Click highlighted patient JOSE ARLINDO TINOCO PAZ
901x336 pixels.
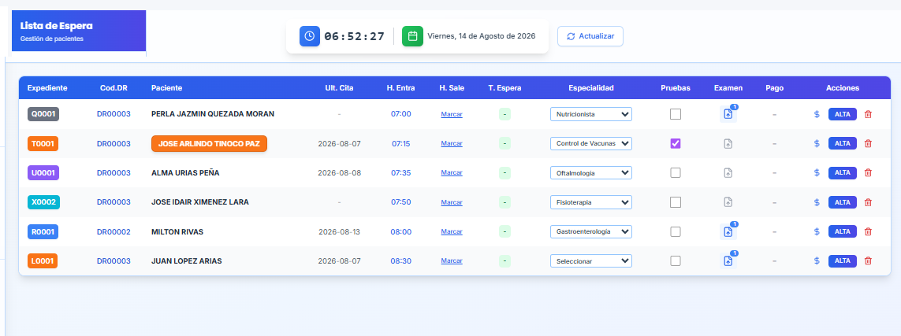click(x=209, y=143)
